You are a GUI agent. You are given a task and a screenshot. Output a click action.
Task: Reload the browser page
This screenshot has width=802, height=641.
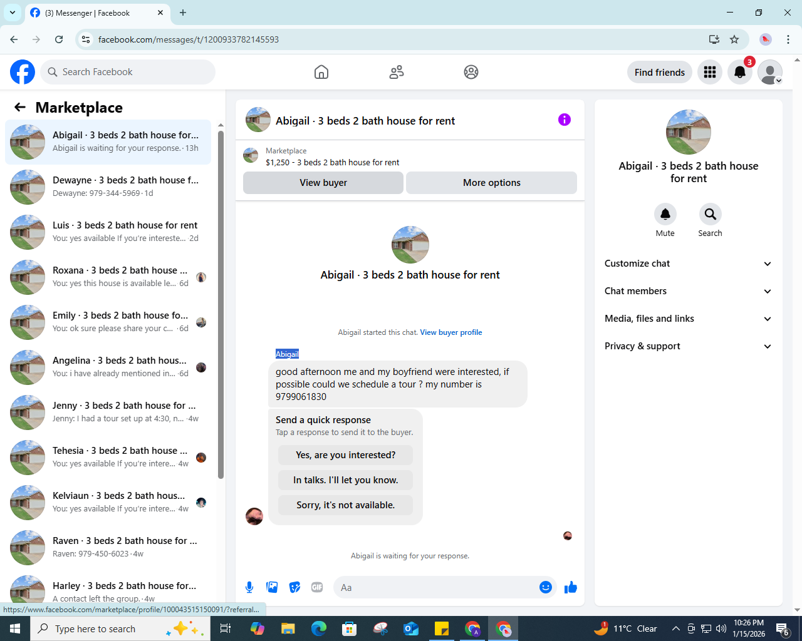click(59, 39)
